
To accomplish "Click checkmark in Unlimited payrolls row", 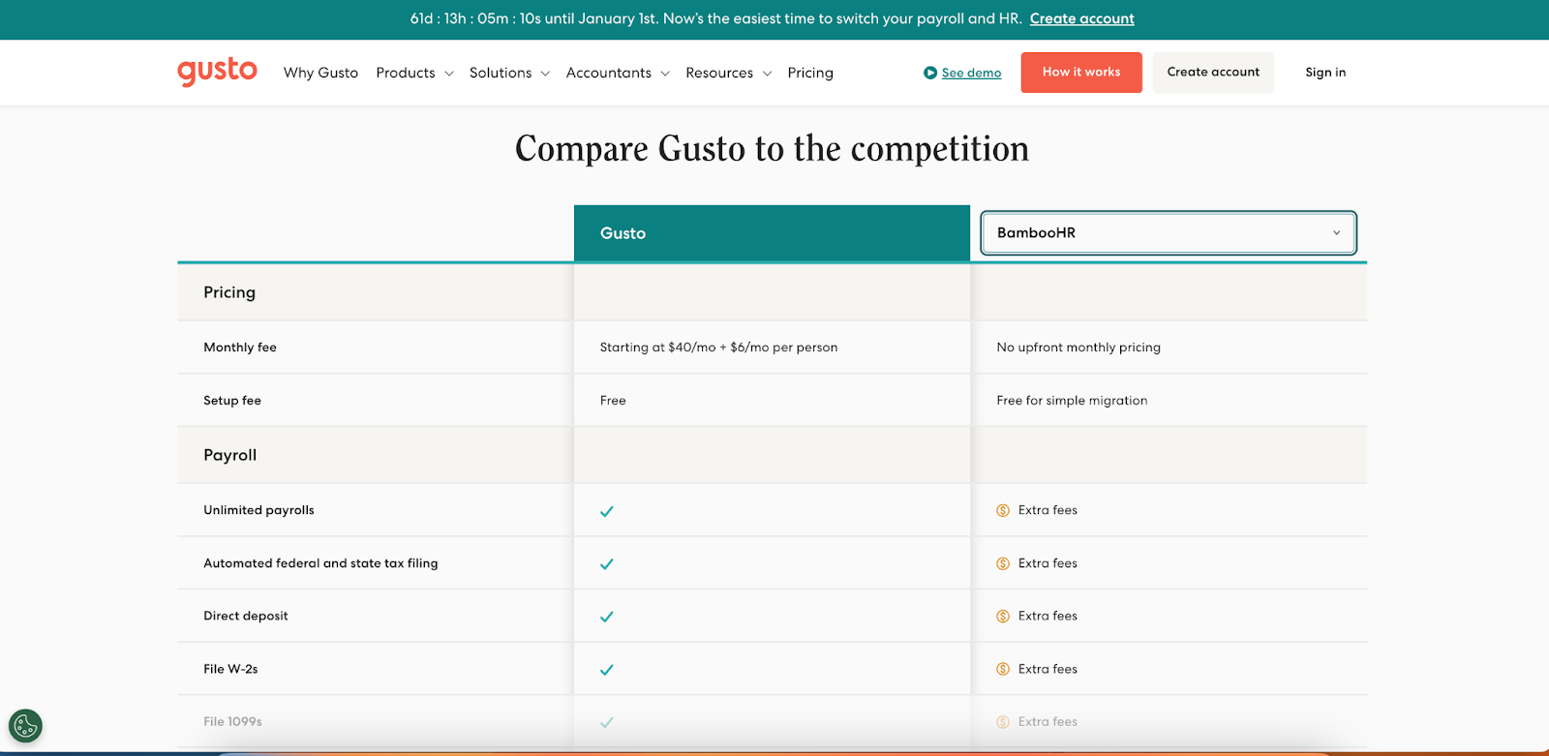I will 607,511.
